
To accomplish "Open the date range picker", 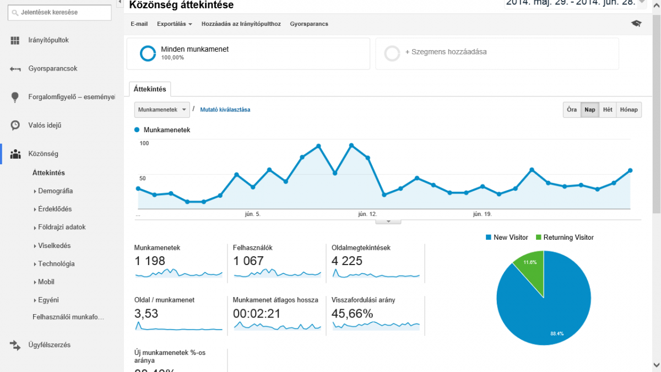I will (x=575, y=3).
